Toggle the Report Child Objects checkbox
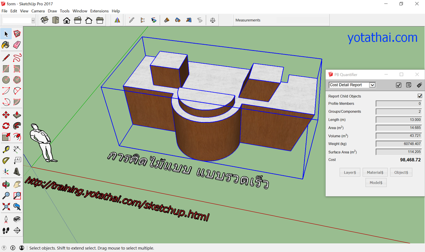The height and width of the screenshot is (252, 425). pyautogui.click(x=420, y=96)
